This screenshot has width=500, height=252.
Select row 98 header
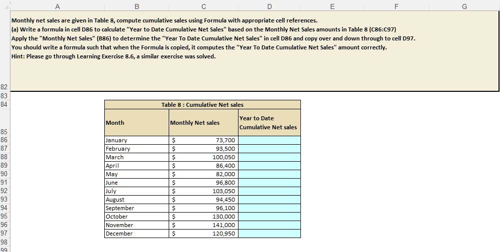click(5, 242)
